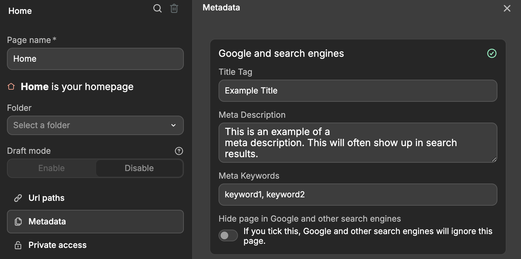Click the lock icon beside Private access
The height and width of the screenshot is (259, 521).
tap(18, 245)
